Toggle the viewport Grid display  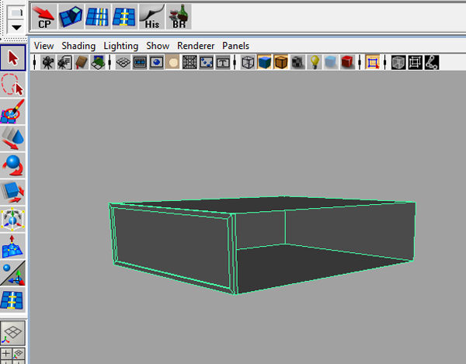[x=123, y=62]
